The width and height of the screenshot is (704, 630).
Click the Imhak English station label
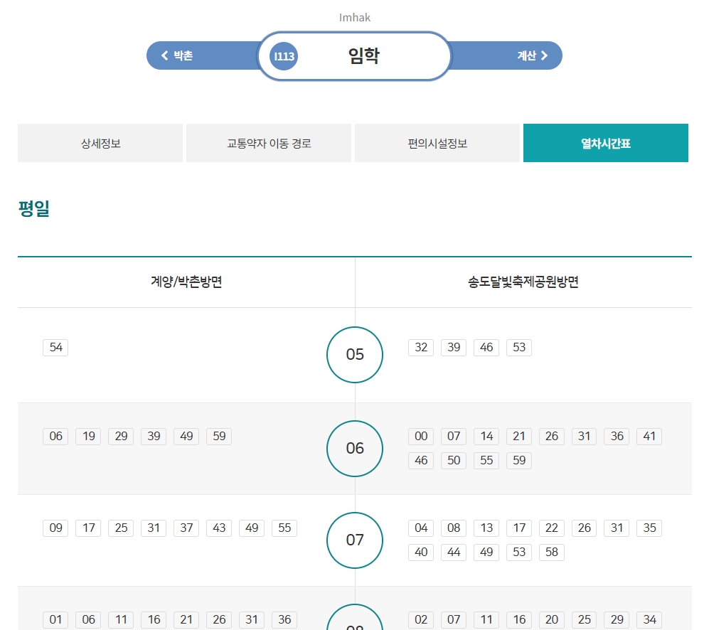353,18
